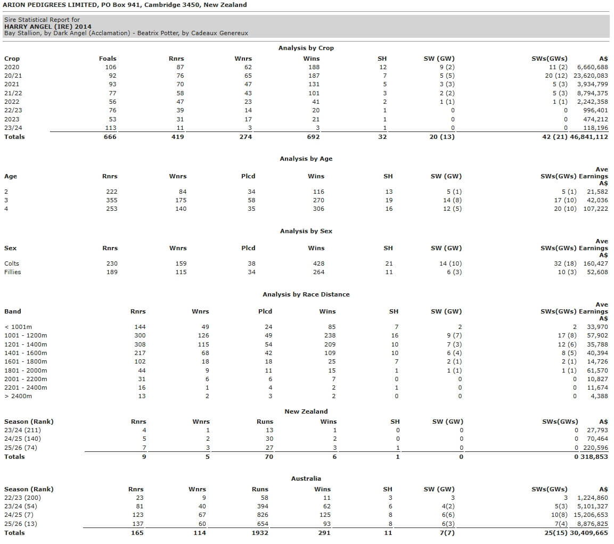Click the Analysis by Race Distance heading

[306, 294]
